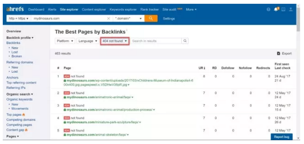Click the Search in results field
Viewport: 304px width, 144px height.
tap(156, 41)
